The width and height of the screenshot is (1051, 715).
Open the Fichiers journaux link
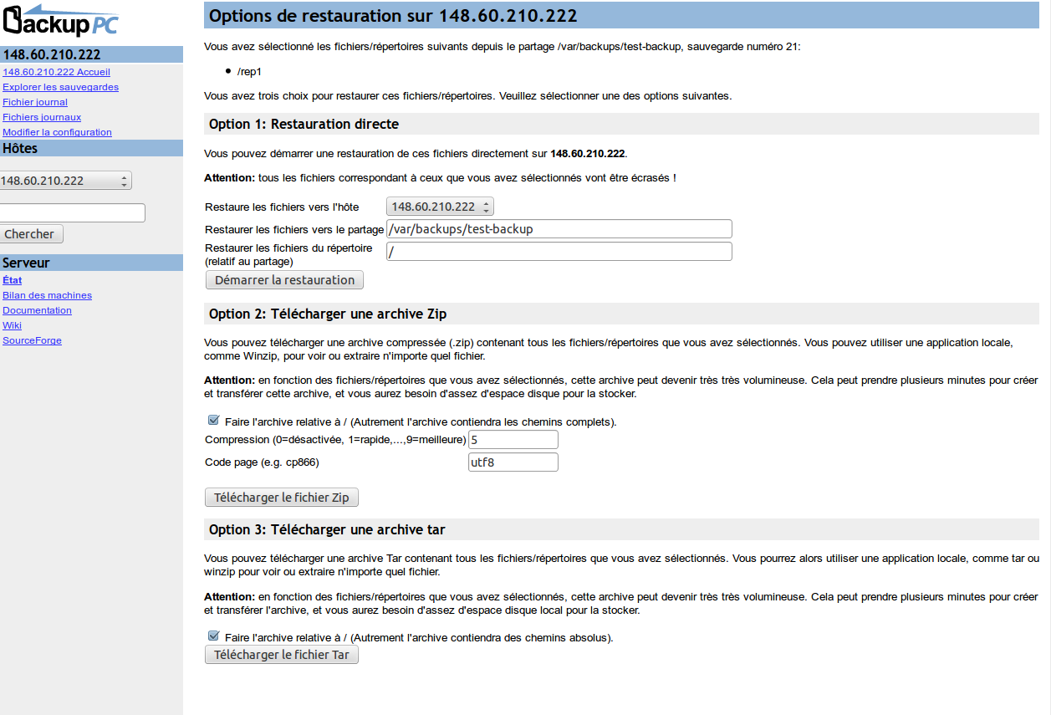coord(42,117)
